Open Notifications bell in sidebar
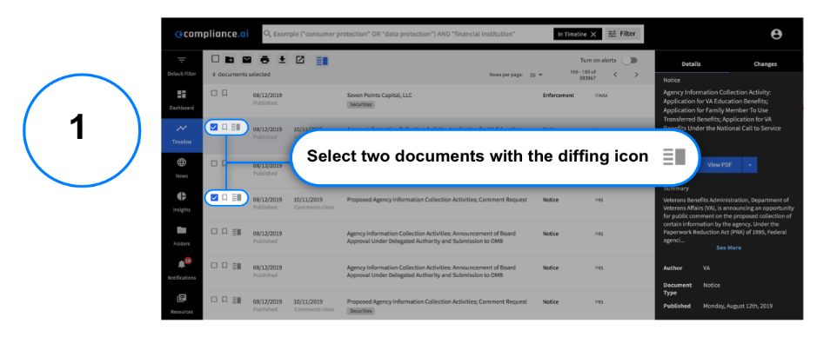The image size is (837, 337). (x=182, y=268)
